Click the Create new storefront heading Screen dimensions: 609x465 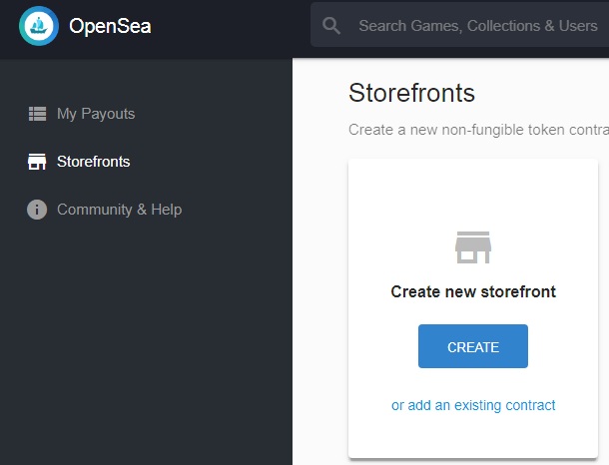pos(473,291)
